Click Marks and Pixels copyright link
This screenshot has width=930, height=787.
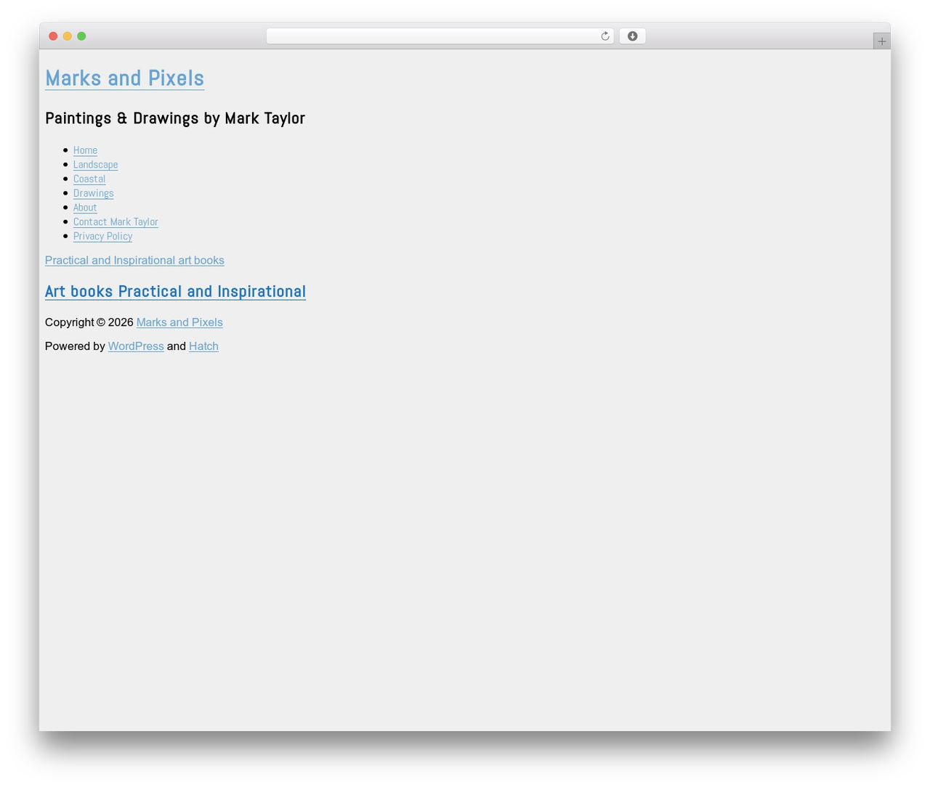(x=179, y=322)
